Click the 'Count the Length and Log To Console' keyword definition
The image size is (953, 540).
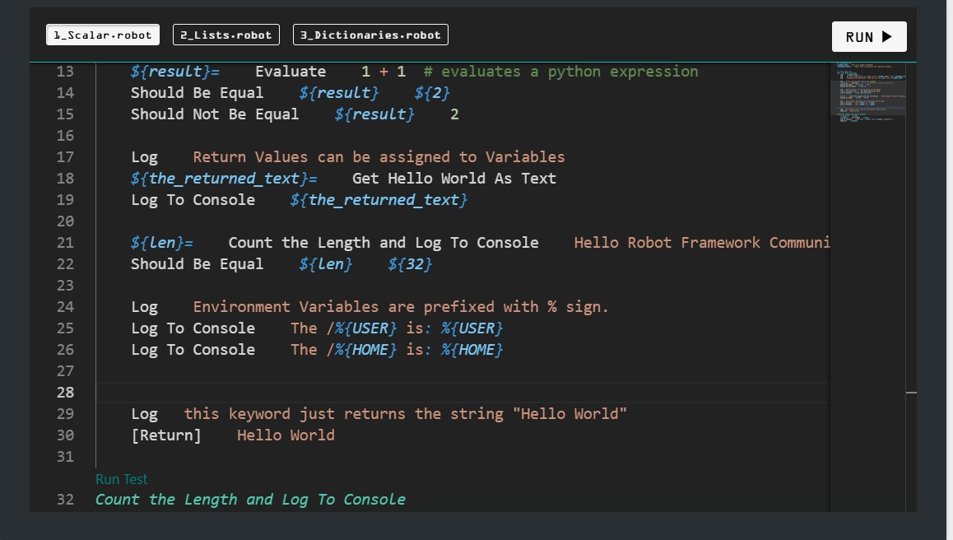pyautogui.click(x=250, y=500)
